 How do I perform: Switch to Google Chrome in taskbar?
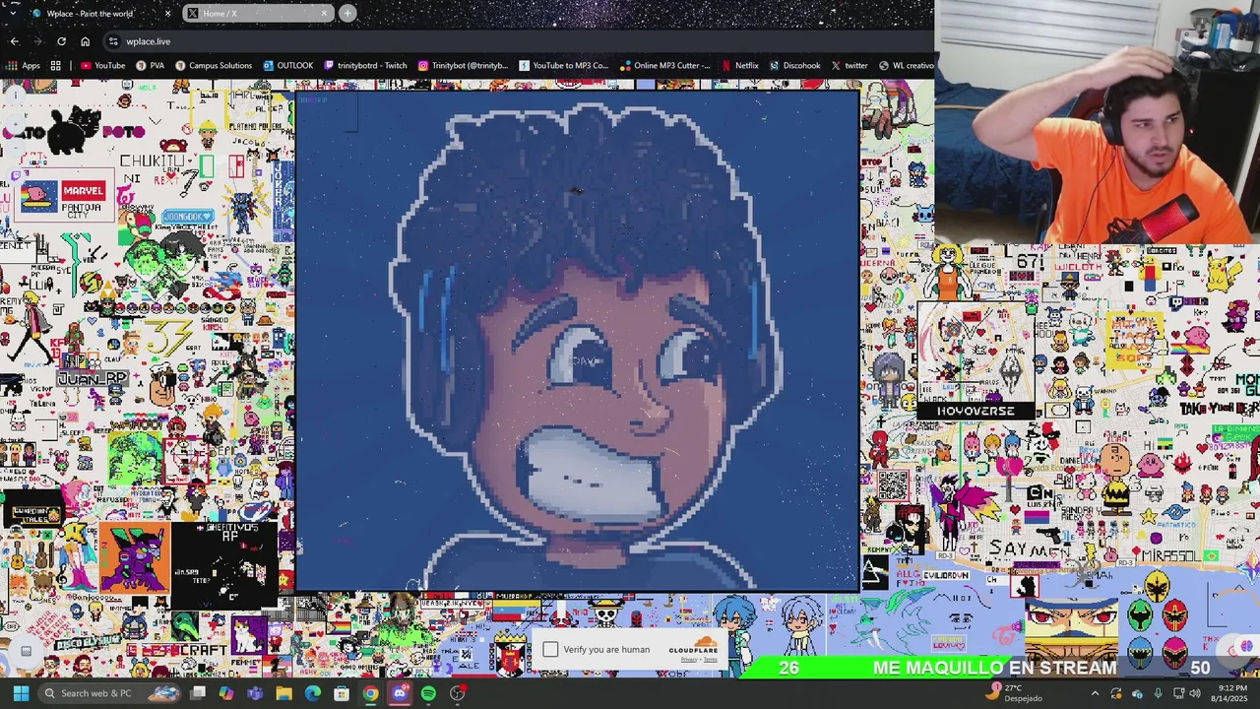click(x=370, y=693)
